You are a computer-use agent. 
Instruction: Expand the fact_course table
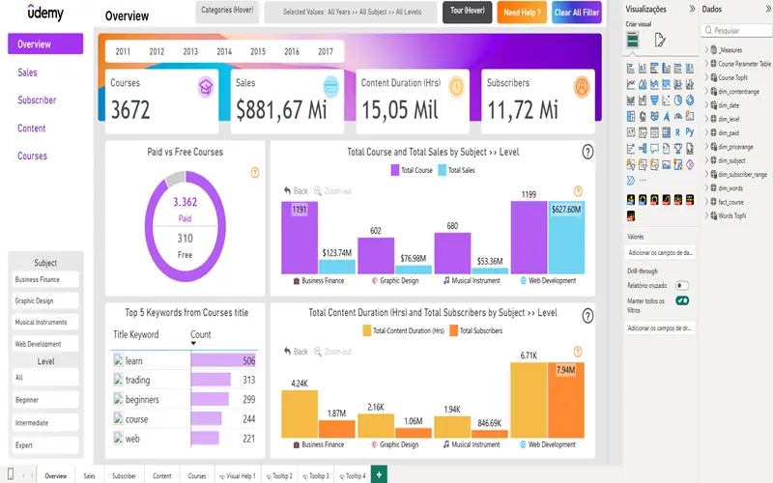pos(706,202)
